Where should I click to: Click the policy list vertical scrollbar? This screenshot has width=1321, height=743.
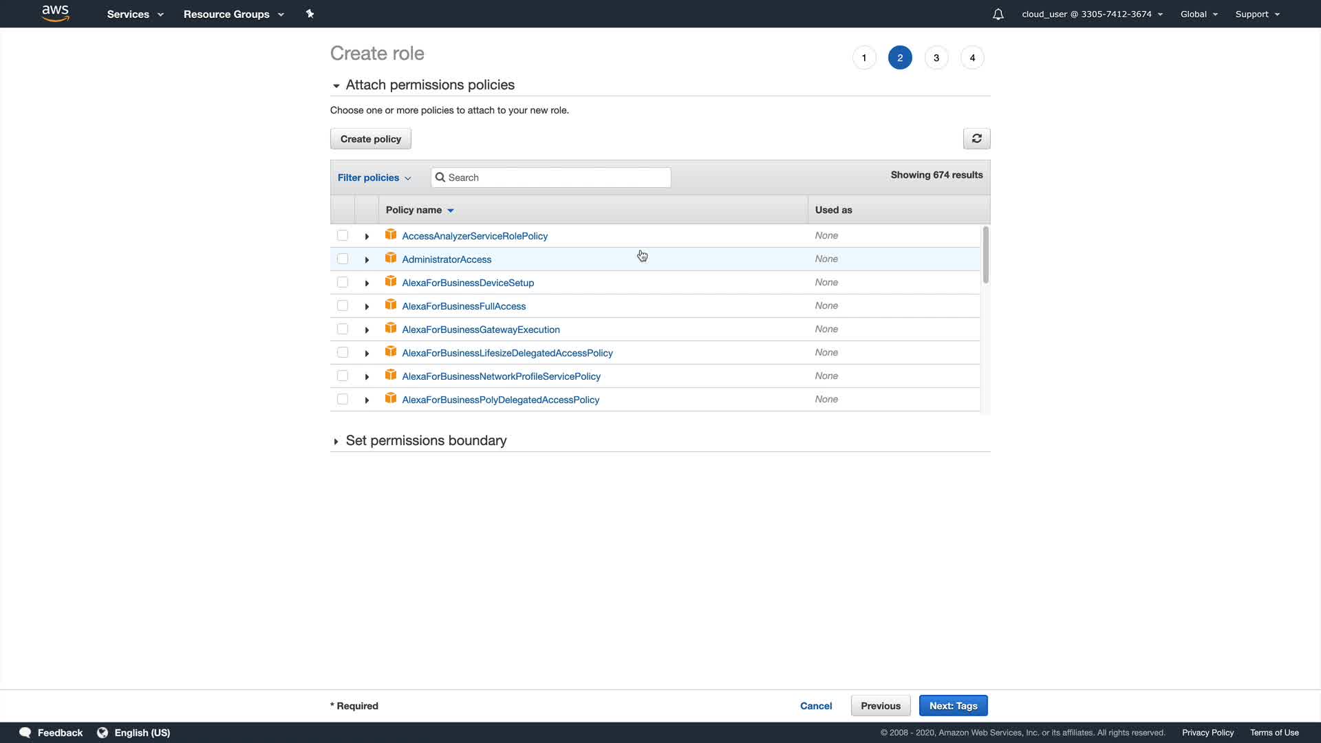pos(985,255)
